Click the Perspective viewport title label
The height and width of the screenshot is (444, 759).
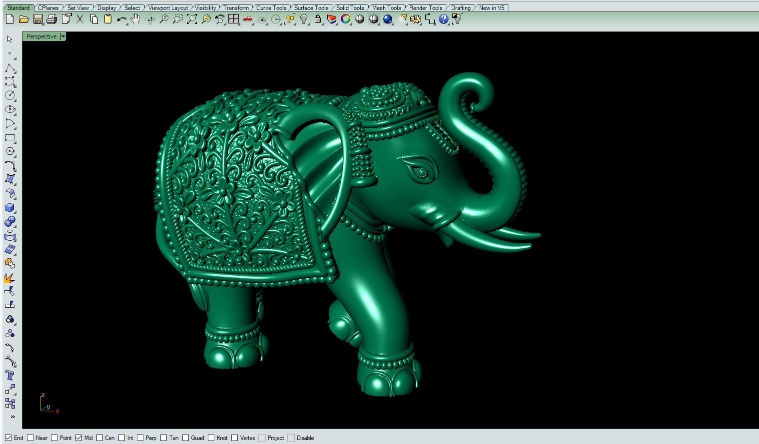click(41, 36)
